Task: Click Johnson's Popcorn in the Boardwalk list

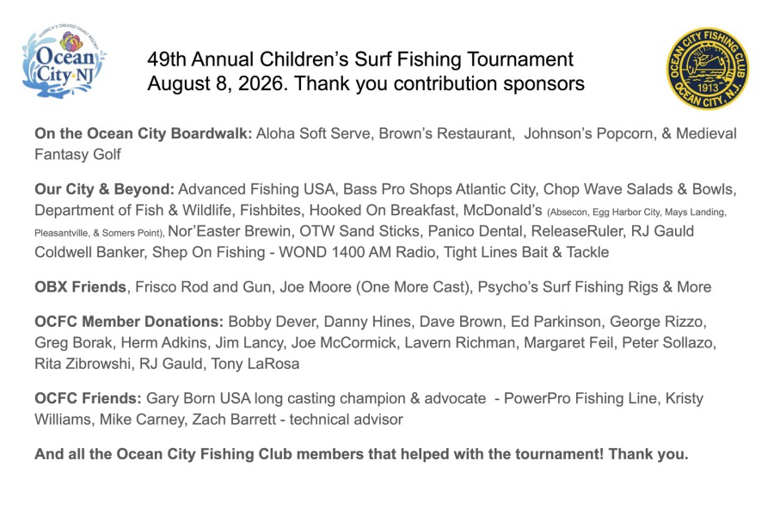Action: point(590,133)
